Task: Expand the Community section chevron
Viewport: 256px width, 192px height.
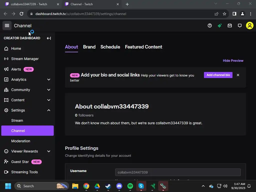Action: click(49, 90)
